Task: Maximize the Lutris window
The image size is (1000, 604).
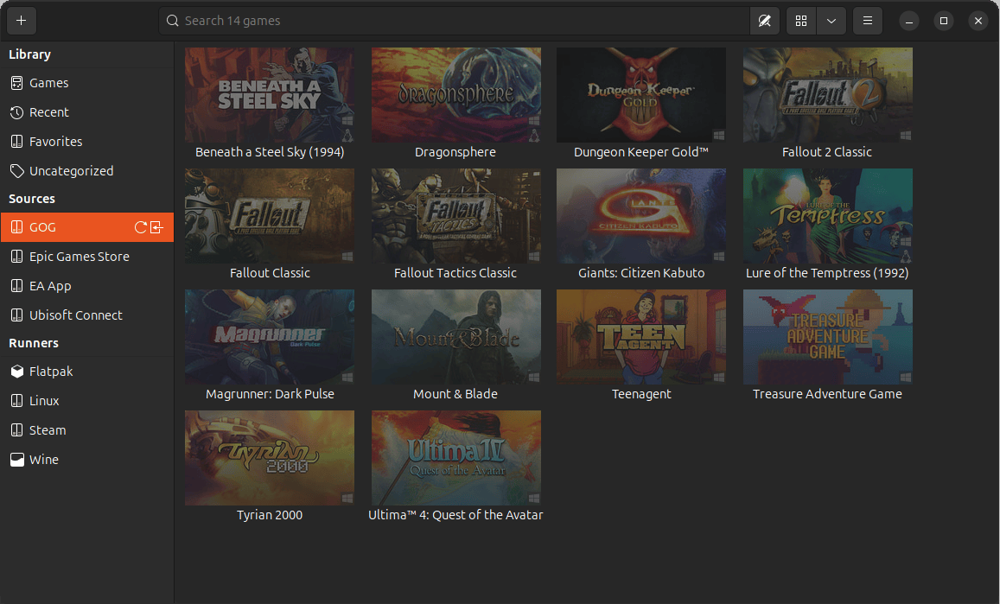Action: pyautogui.click(x=943, y=21)
